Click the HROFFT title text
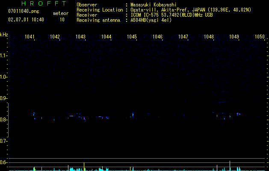This screenshot has height=171, width=269. pyautogui.click(x=44, y=3)
